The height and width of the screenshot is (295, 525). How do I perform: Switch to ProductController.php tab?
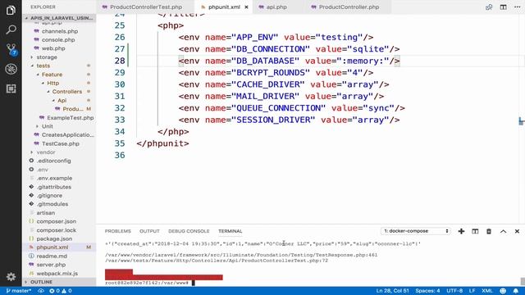(349, 7)
